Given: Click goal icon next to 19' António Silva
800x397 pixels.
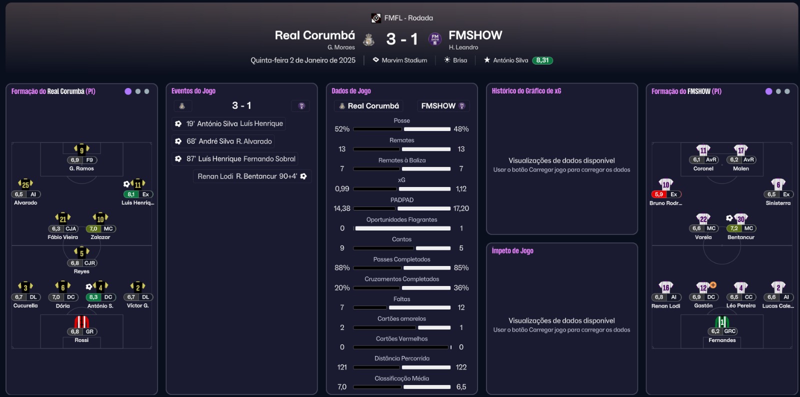Looking at the screenshot, I should (178, 123).
